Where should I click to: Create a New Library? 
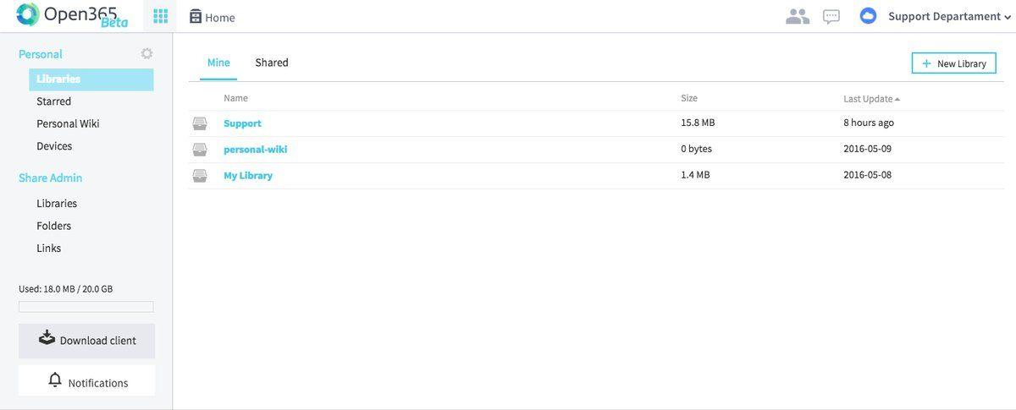953,63
